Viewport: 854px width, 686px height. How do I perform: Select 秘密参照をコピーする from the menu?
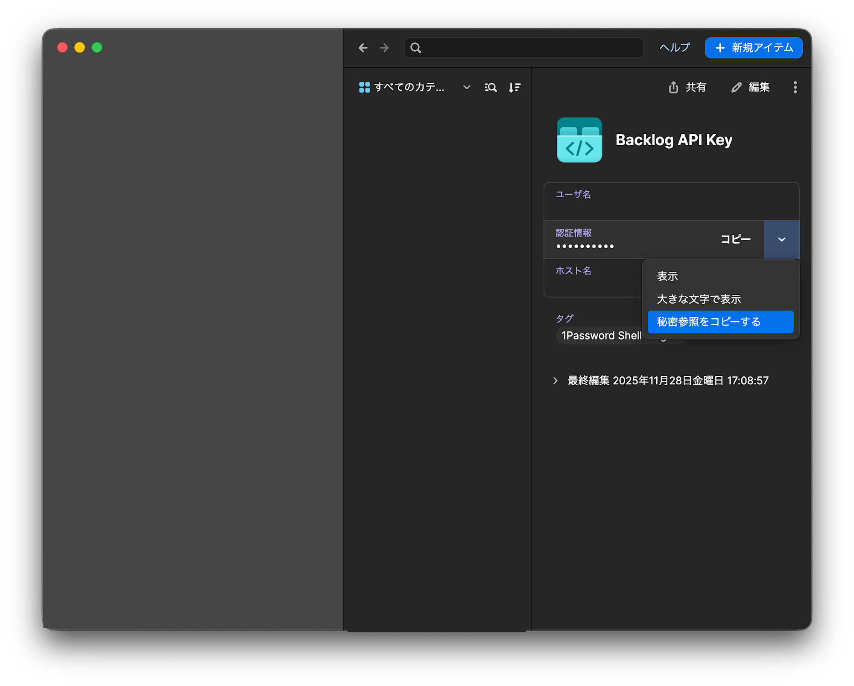coord(708,322)
